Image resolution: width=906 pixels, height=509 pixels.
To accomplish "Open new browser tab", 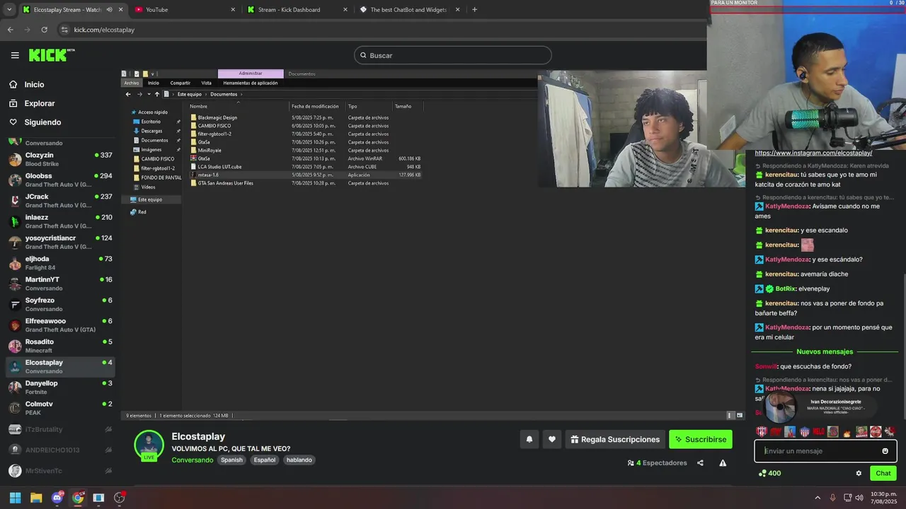I will click(474, 9).
